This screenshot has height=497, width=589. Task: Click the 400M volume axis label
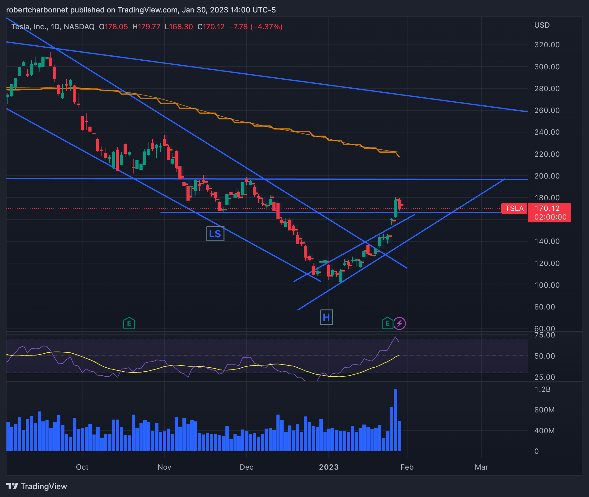544,431
